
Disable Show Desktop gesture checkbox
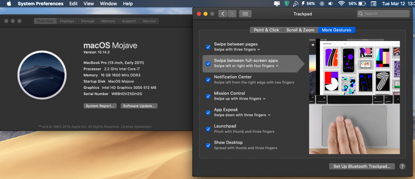pyautogui.click(x=208, y=145)
